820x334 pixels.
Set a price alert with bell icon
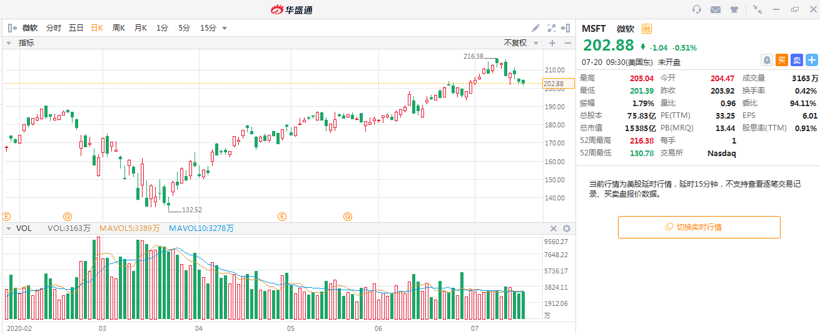766,60
